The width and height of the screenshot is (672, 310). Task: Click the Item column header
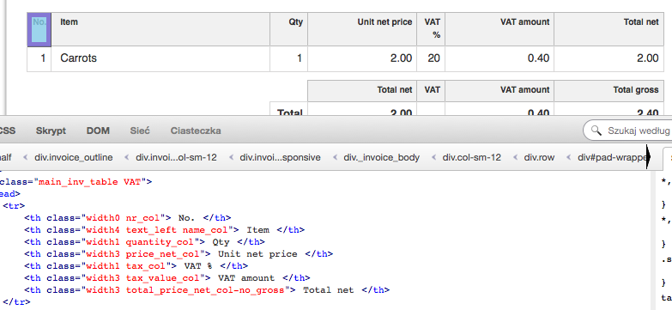pyautogui.click(x=160, y=29)
